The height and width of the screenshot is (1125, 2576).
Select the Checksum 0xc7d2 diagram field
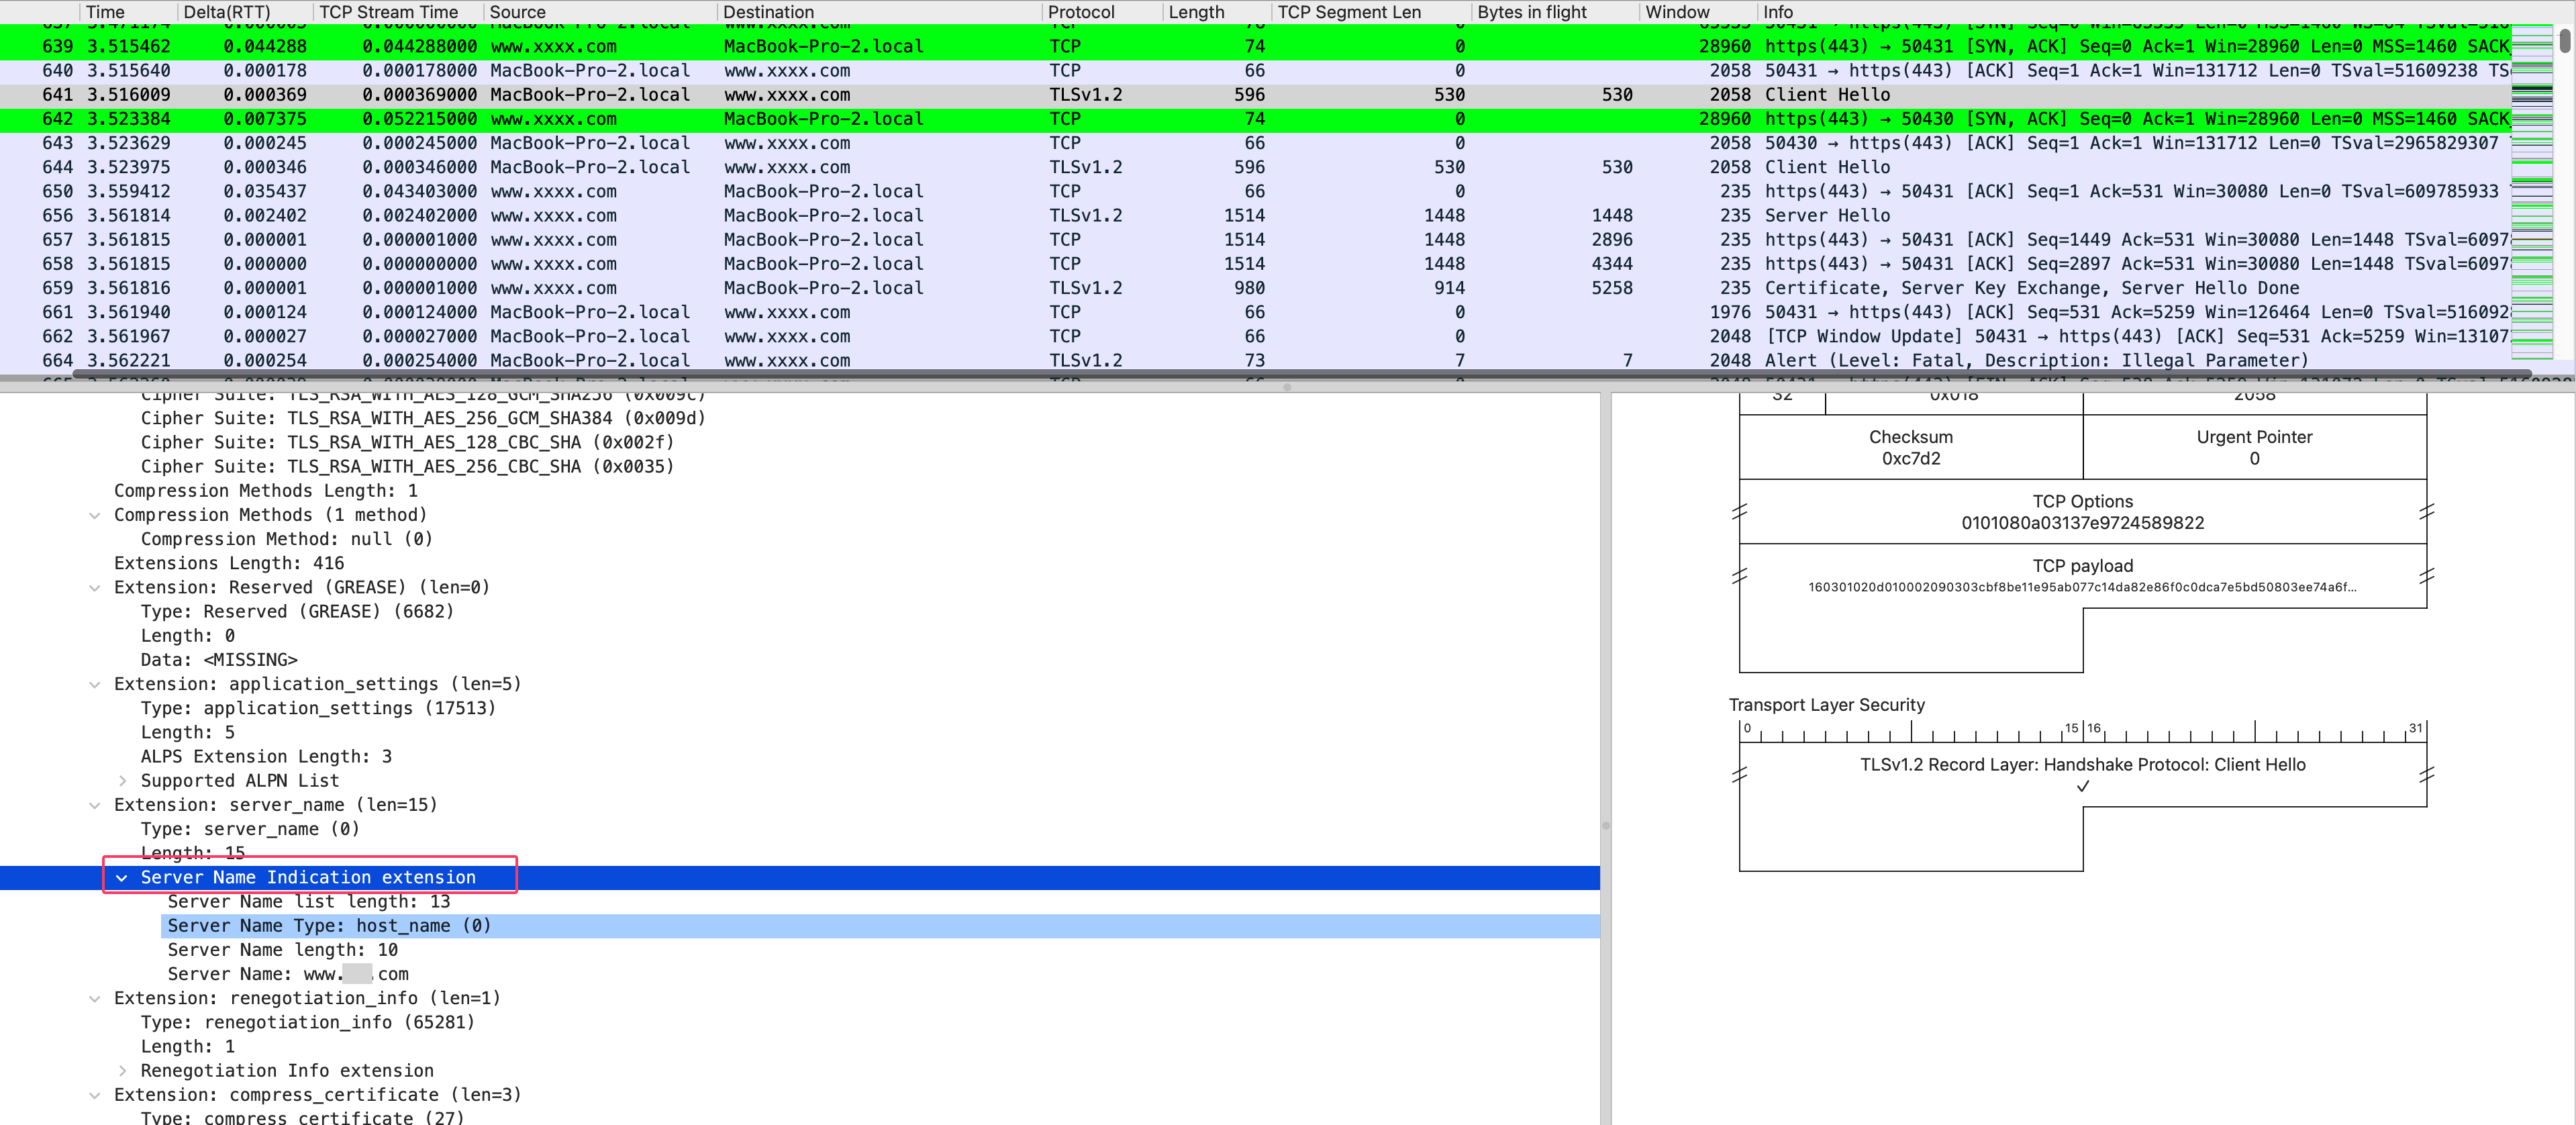coord(1910,447)
